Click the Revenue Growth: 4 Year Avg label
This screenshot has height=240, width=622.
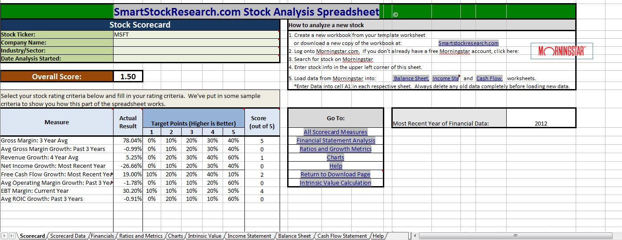coord(40,157)
